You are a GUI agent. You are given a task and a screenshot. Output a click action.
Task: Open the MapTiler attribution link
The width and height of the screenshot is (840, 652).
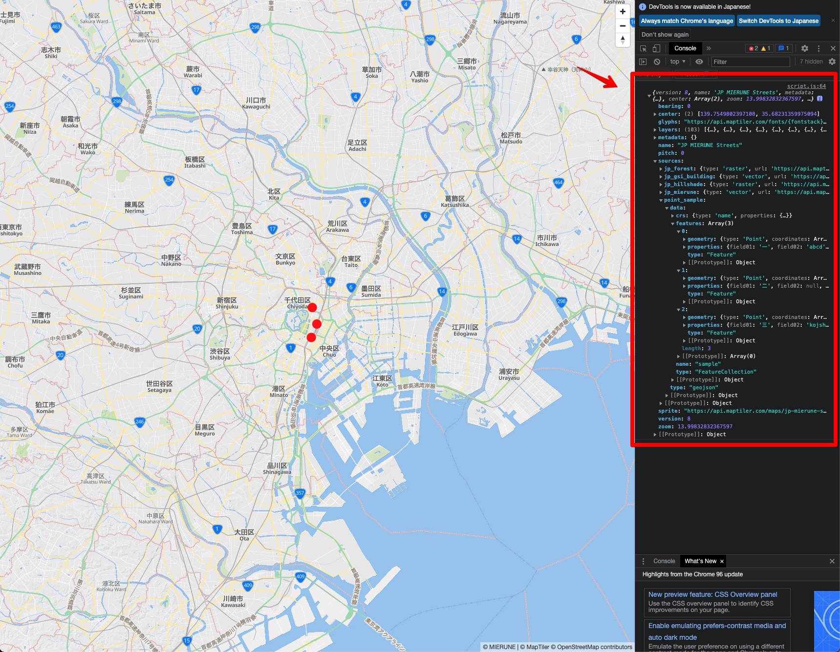[x=535, y=647]
